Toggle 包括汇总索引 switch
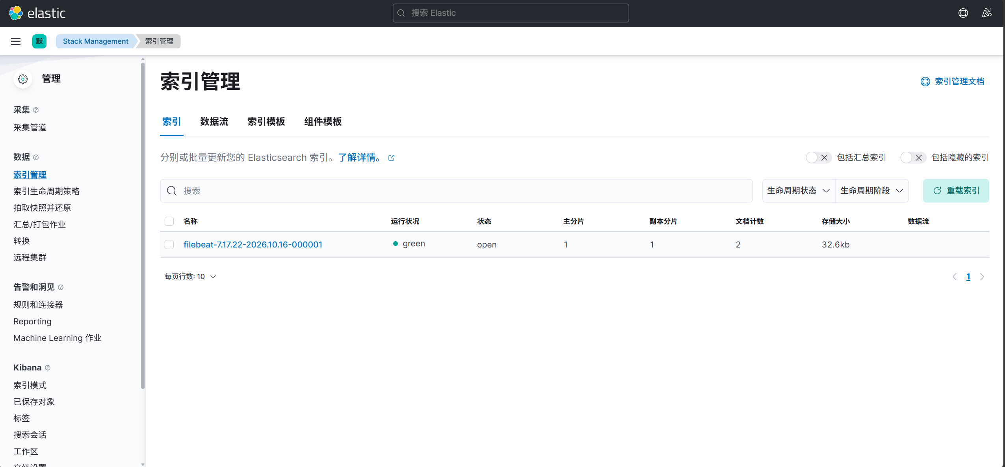 [818, 158]
